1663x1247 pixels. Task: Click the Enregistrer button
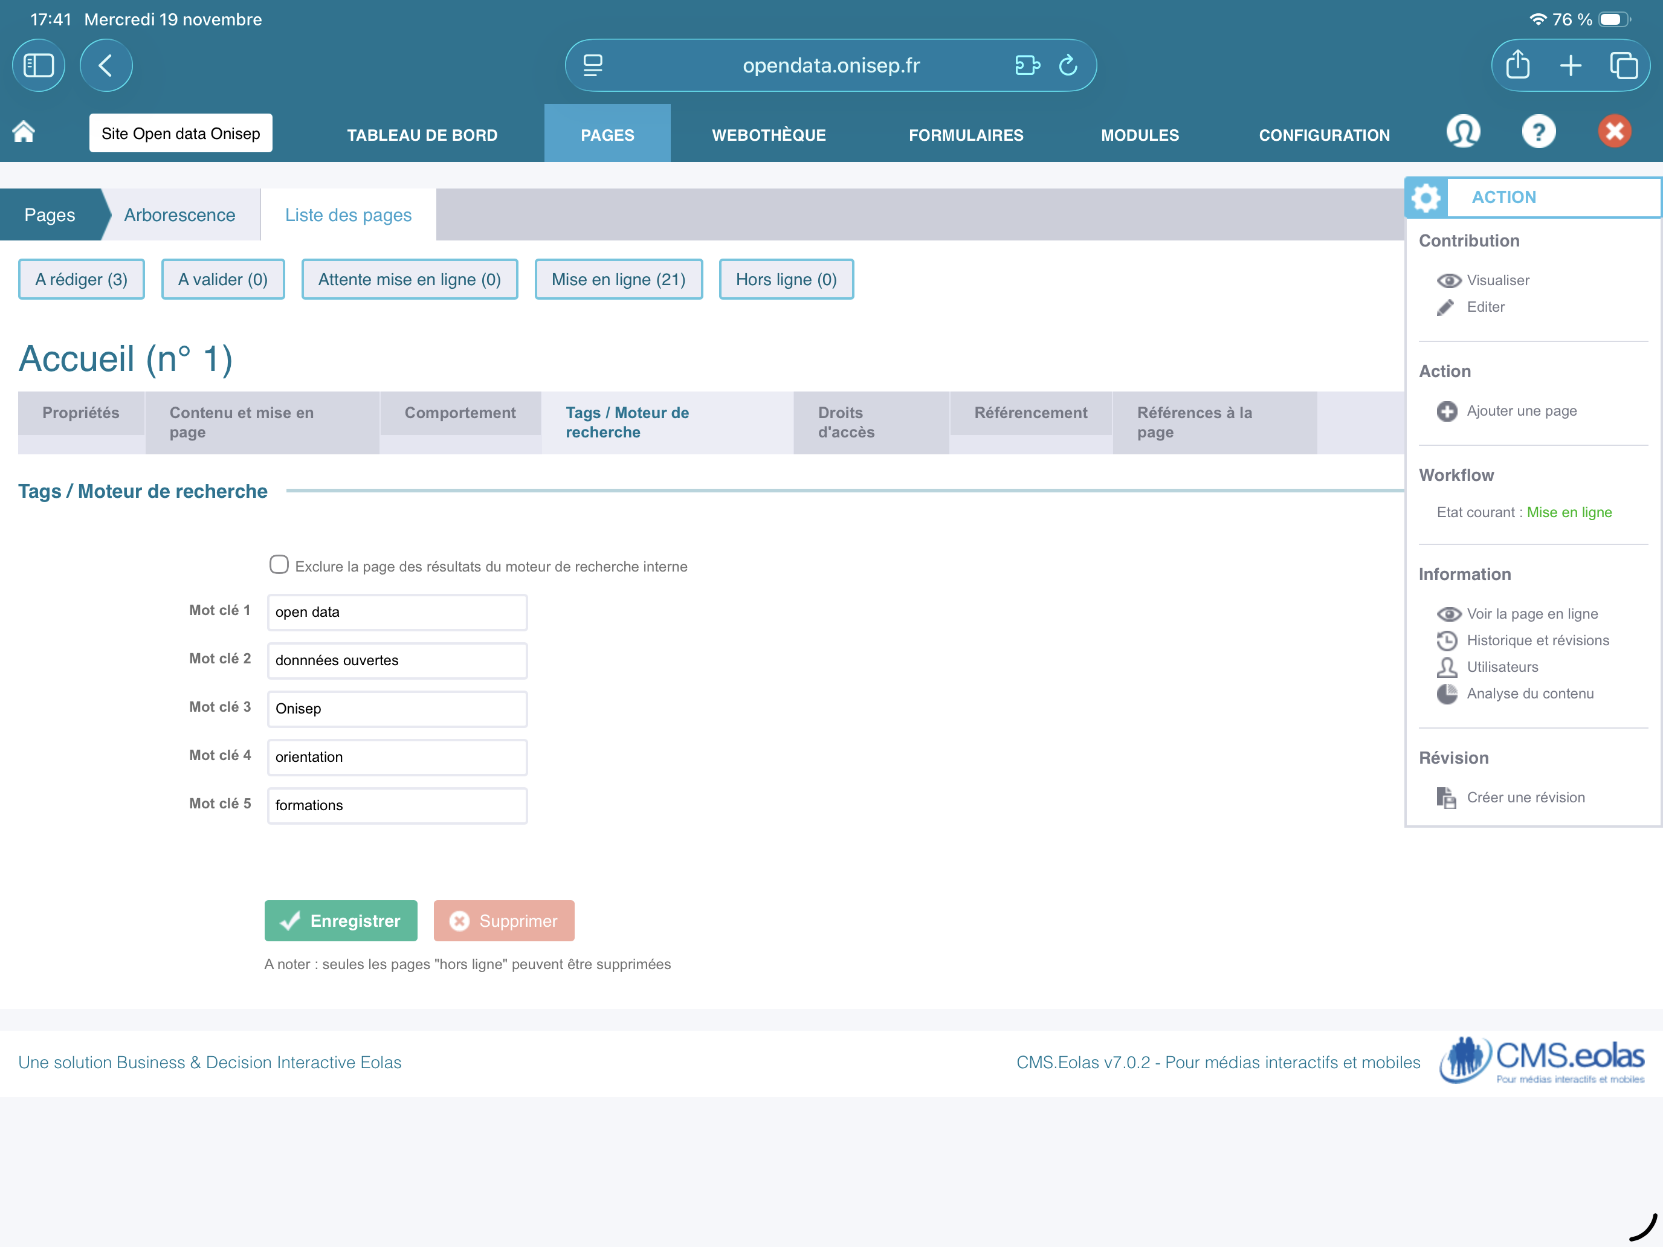coord(341,921)
